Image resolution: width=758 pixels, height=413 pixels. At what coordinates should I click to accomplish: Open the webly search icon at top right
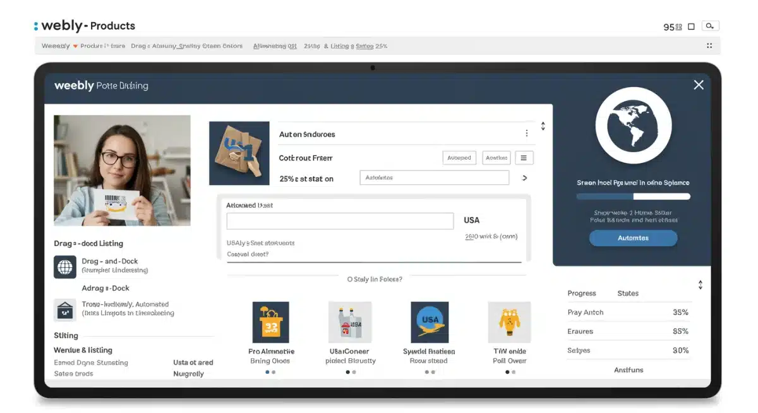[x=710, y=25]
